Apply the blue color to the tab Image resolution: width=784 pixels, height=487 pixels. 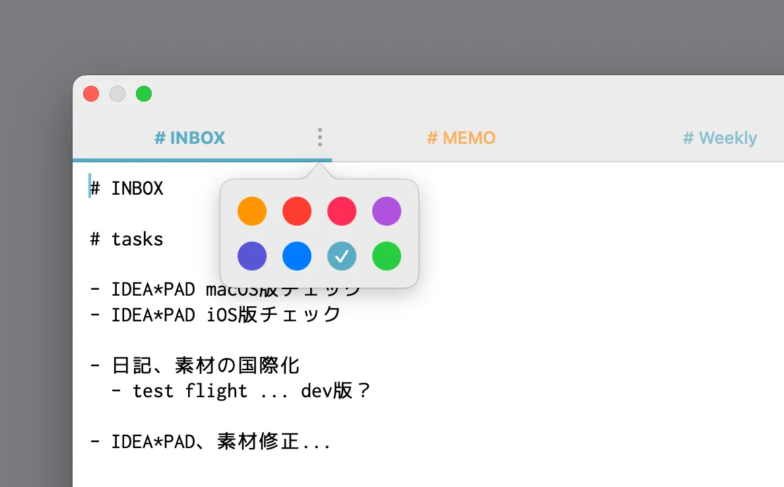click(x=297, y=256)
